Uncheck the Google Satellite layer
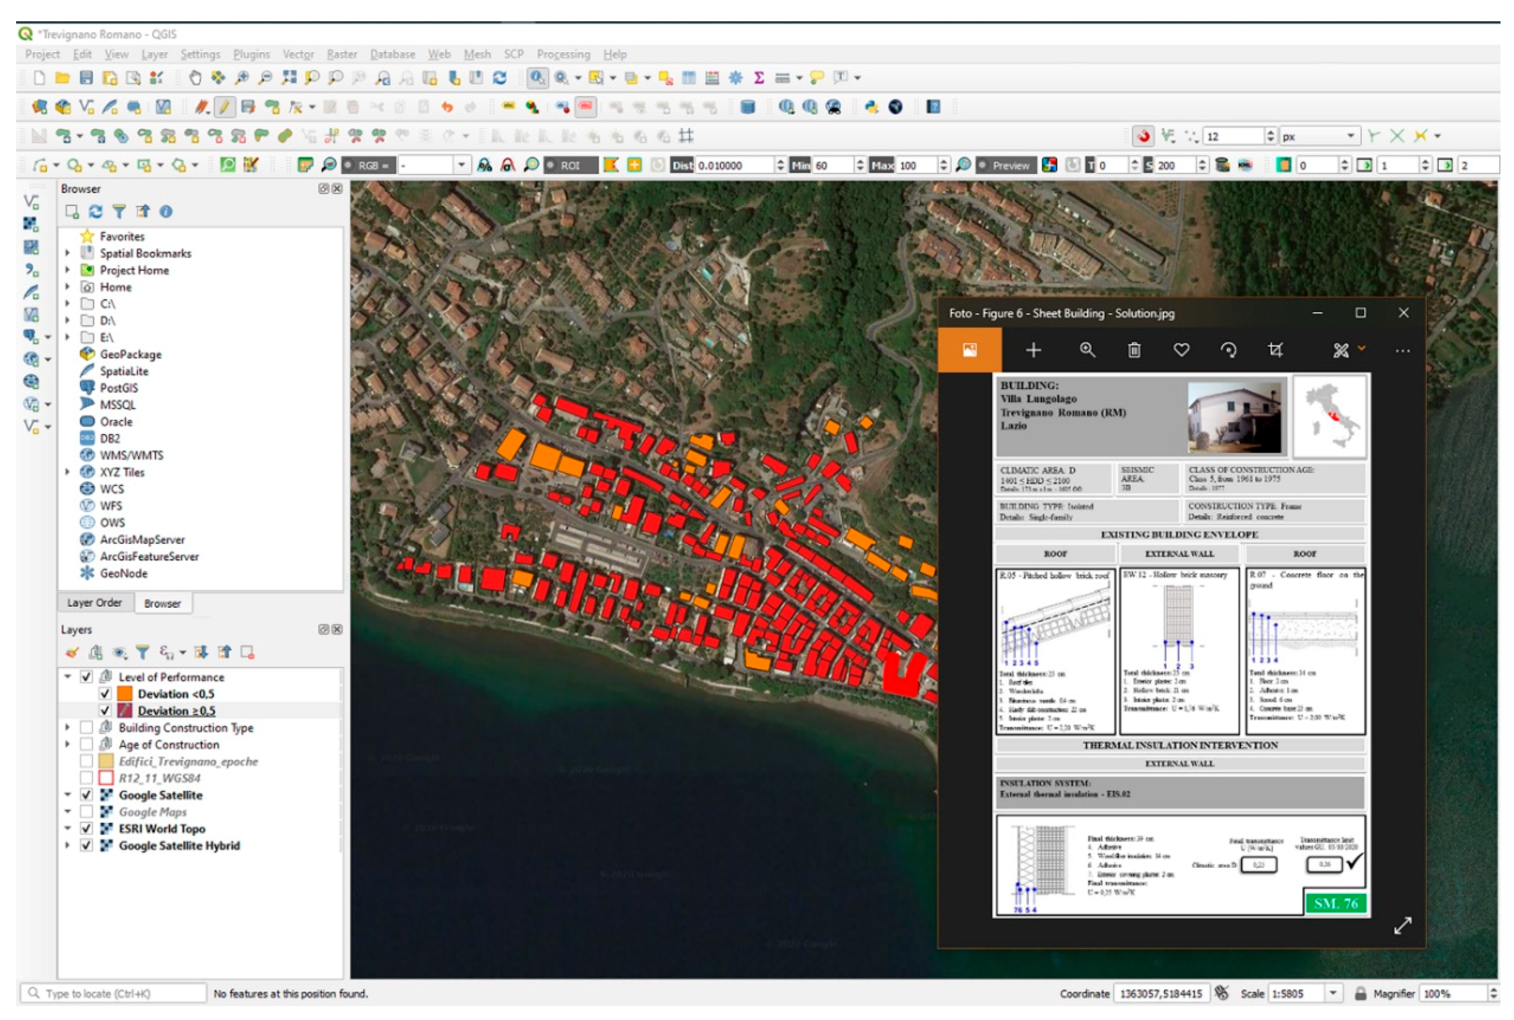The height and width of the screenshot is (1020, 1514). (86, 795)
